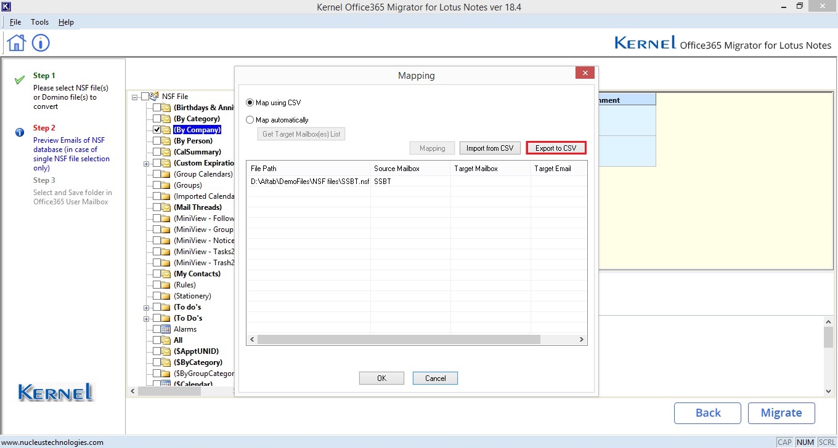Click the folder icon beside (CalSummary)

pyautogui.click(x=166, y=152)
